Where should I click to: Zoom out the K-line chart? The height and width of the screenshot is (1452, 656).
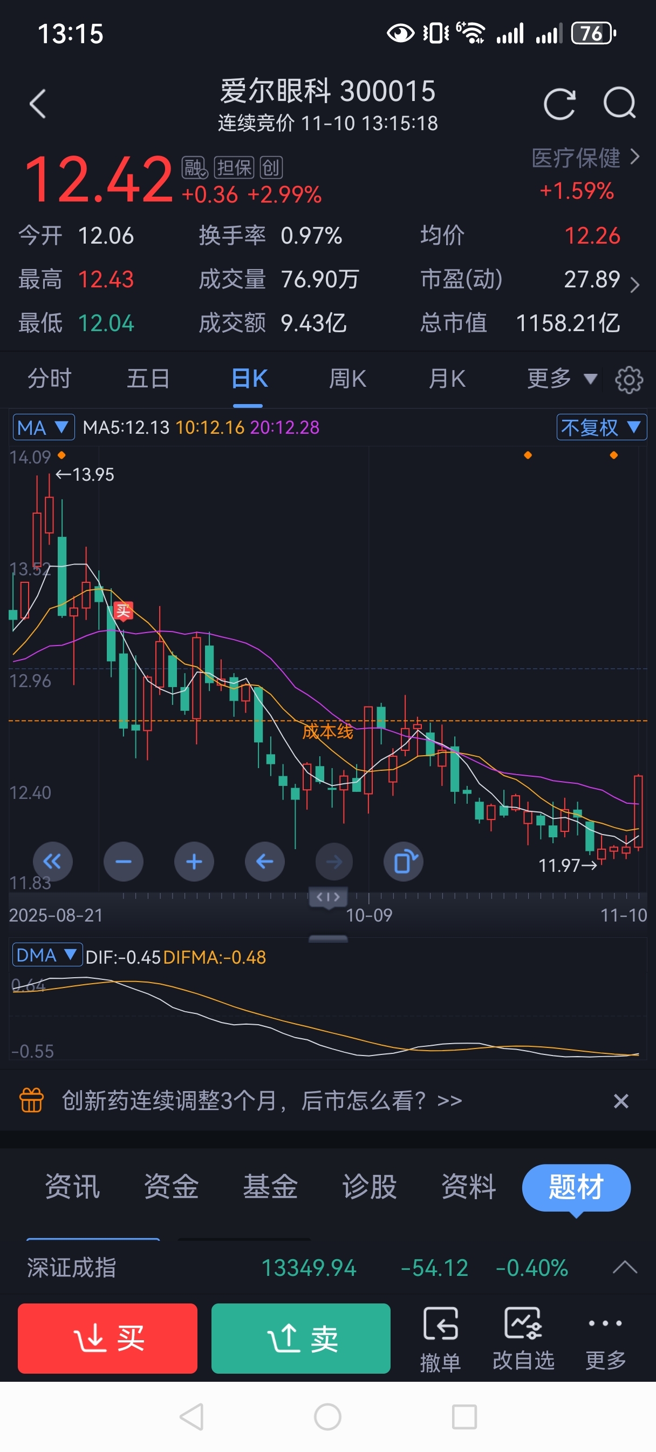[x=124, y=861]
